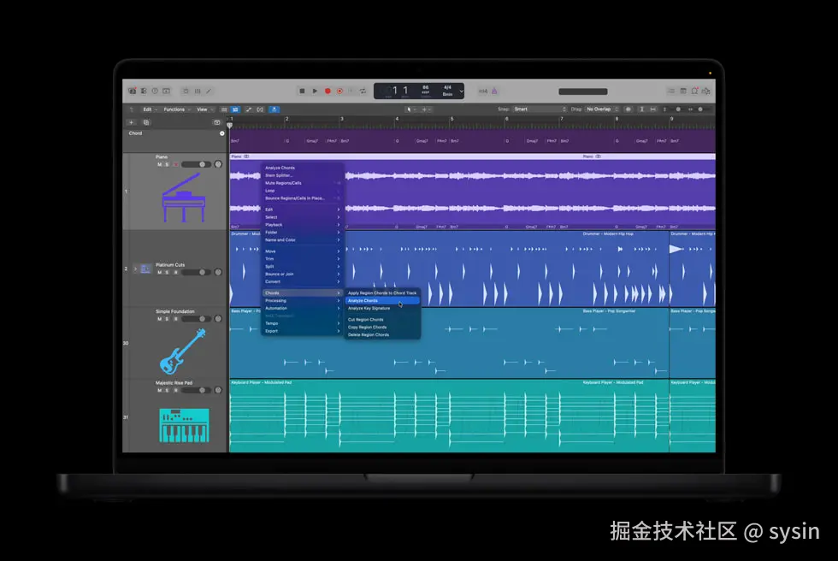Toggle Cycle mode loop icon

(363, 91)
